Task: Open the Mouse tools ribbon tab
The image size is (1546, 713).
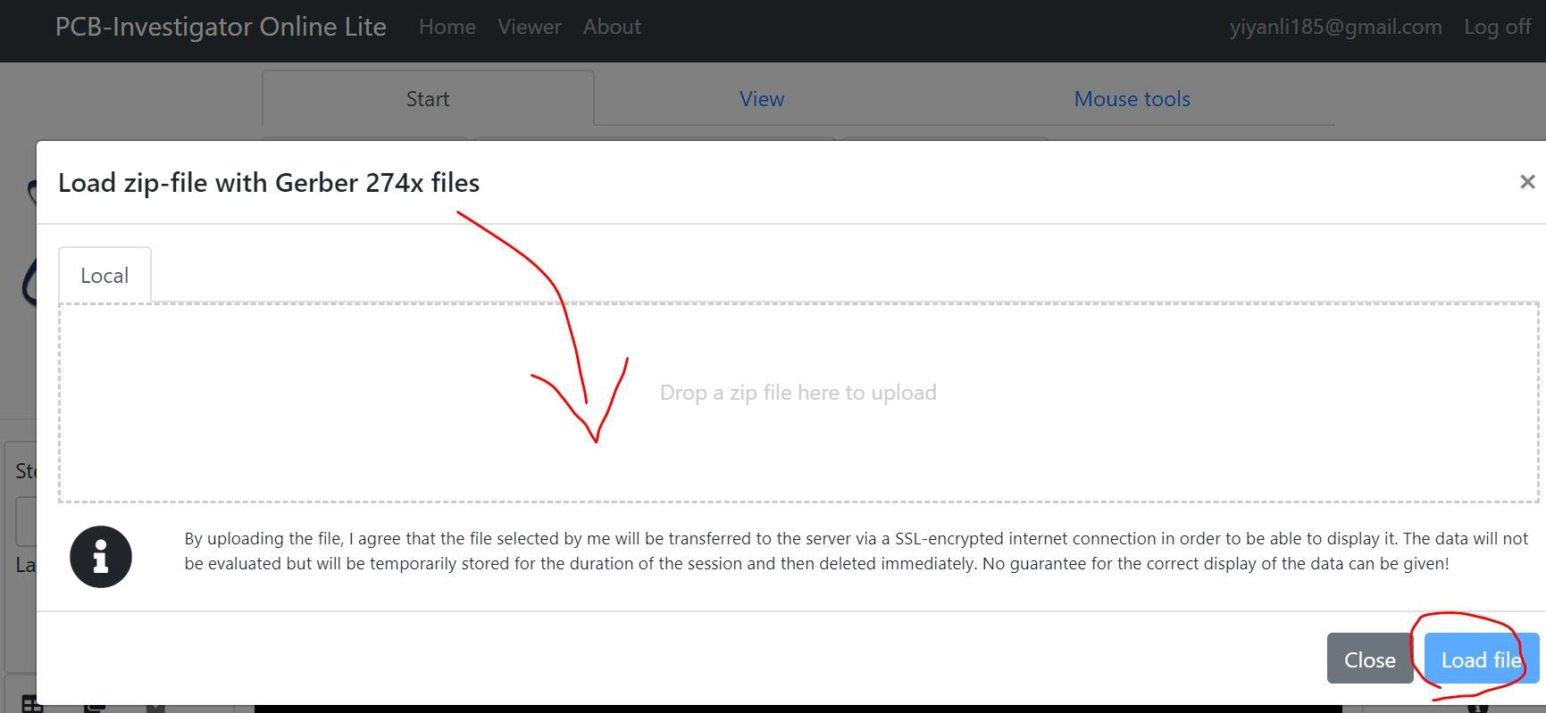Action: tap(1132, 99)
